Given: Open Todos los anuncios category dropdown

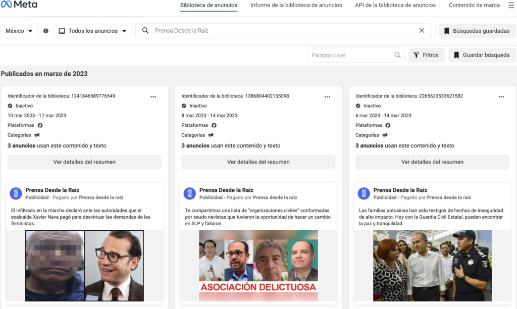Looking at the screenshot, I should point(92,31).
